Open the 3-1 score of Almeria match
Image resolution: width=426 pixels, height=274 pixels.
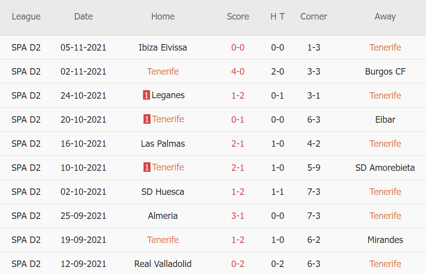click(x=238, y=216)
